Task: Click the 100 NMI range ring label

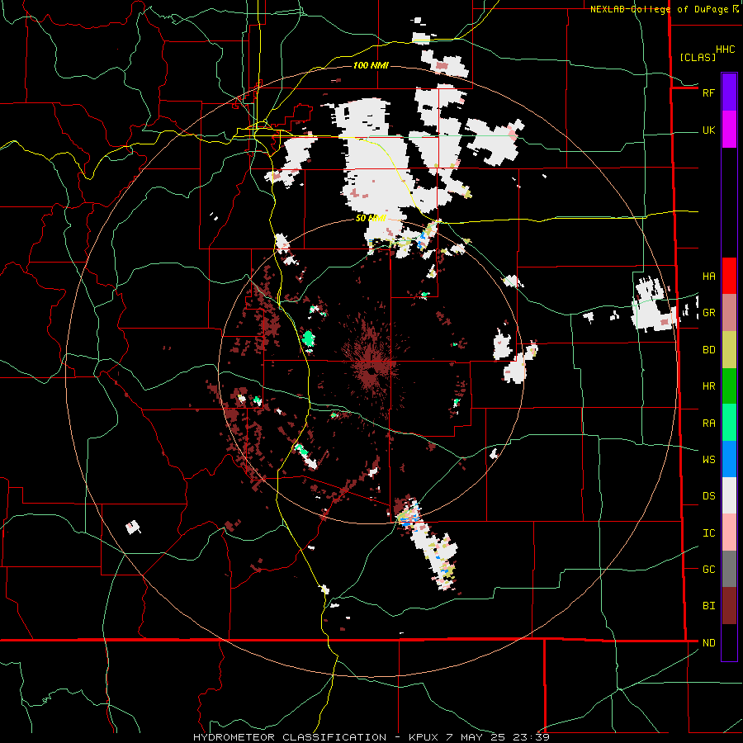Action: pyautogui.click(x=371, y=65)
